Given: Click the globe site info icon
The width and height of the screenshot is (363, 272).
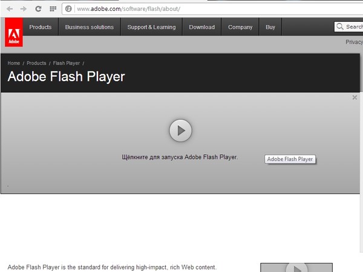Looking at the screenshot, I should coord(68,9).
